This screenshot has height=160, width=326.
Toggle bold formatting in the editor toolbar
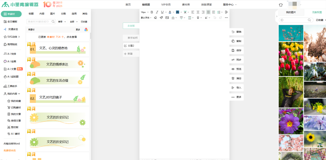coord(152,12)
